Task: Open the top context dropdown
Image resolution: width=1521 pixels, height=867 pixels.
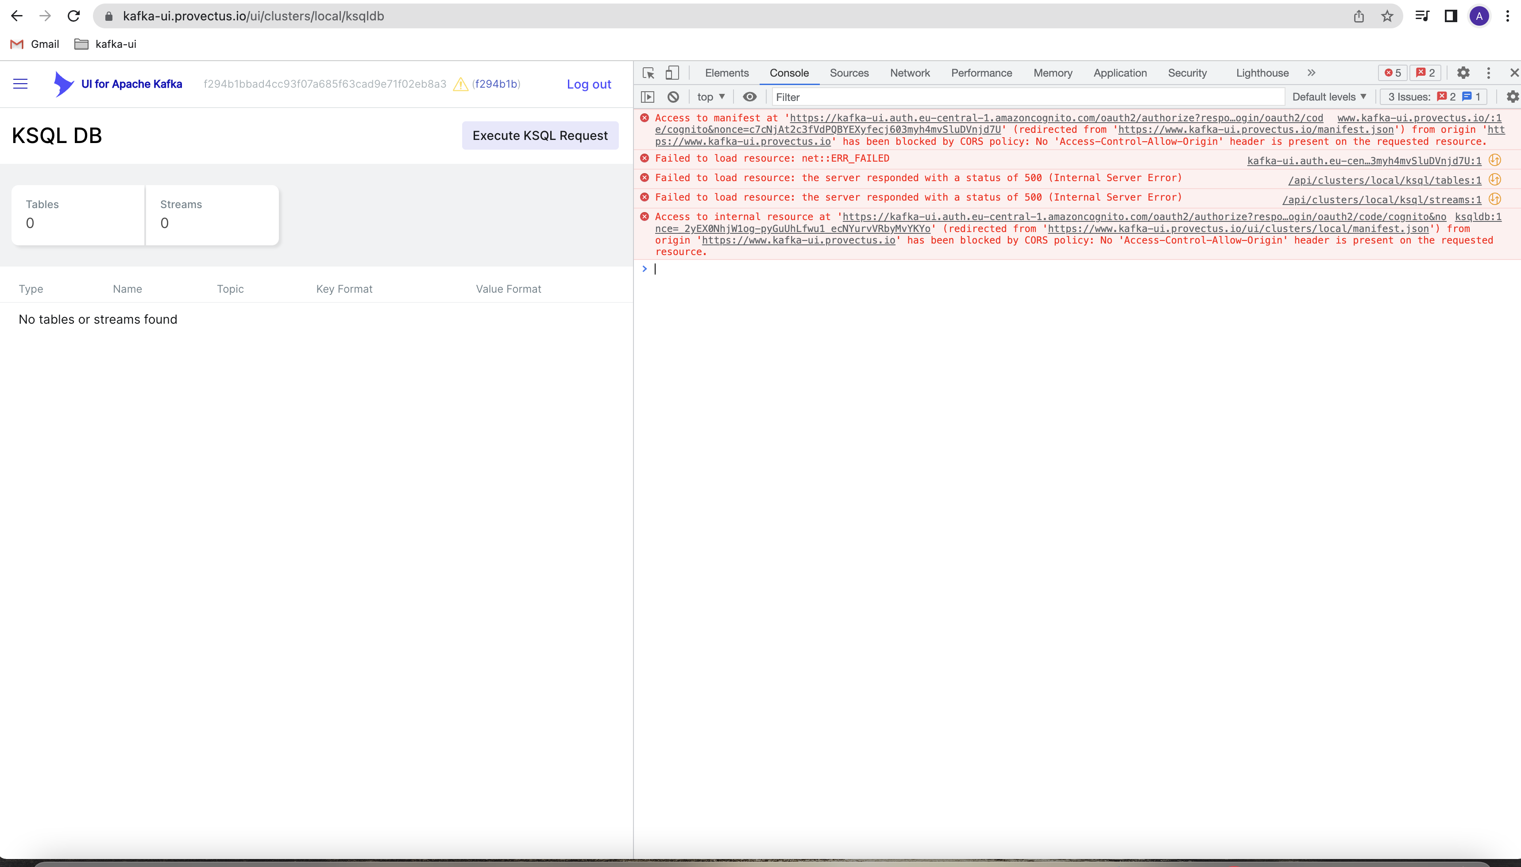Action: pyautogui.click(x=711, y=97)
